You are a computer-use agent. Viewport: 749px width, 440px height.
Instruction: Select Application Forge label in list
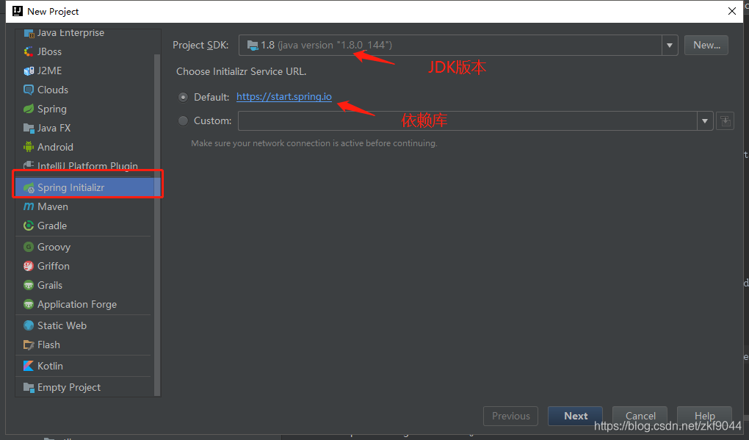tap(77, 304)
